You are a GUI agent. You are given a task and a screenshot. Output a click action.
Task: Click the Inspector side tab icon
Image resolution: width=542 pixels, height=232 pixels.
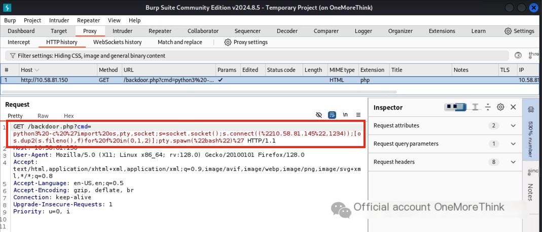(x=531, y=110)
